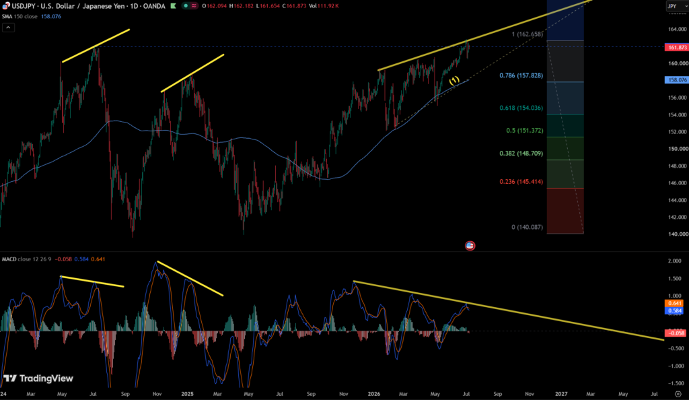Click the 140.000 price scale label
This screenshot has height=400, width=689.
click(x=678, y=234)
